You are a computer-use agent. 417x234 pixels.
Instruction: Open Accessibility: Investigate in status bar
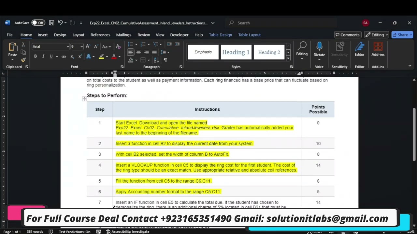128,232
